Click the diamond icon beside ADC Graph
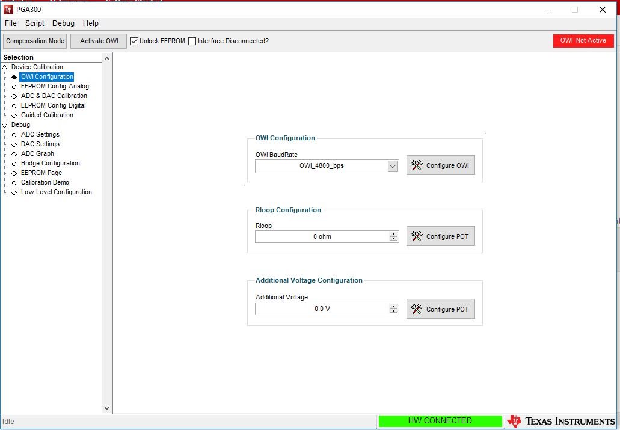 [14, 154]
